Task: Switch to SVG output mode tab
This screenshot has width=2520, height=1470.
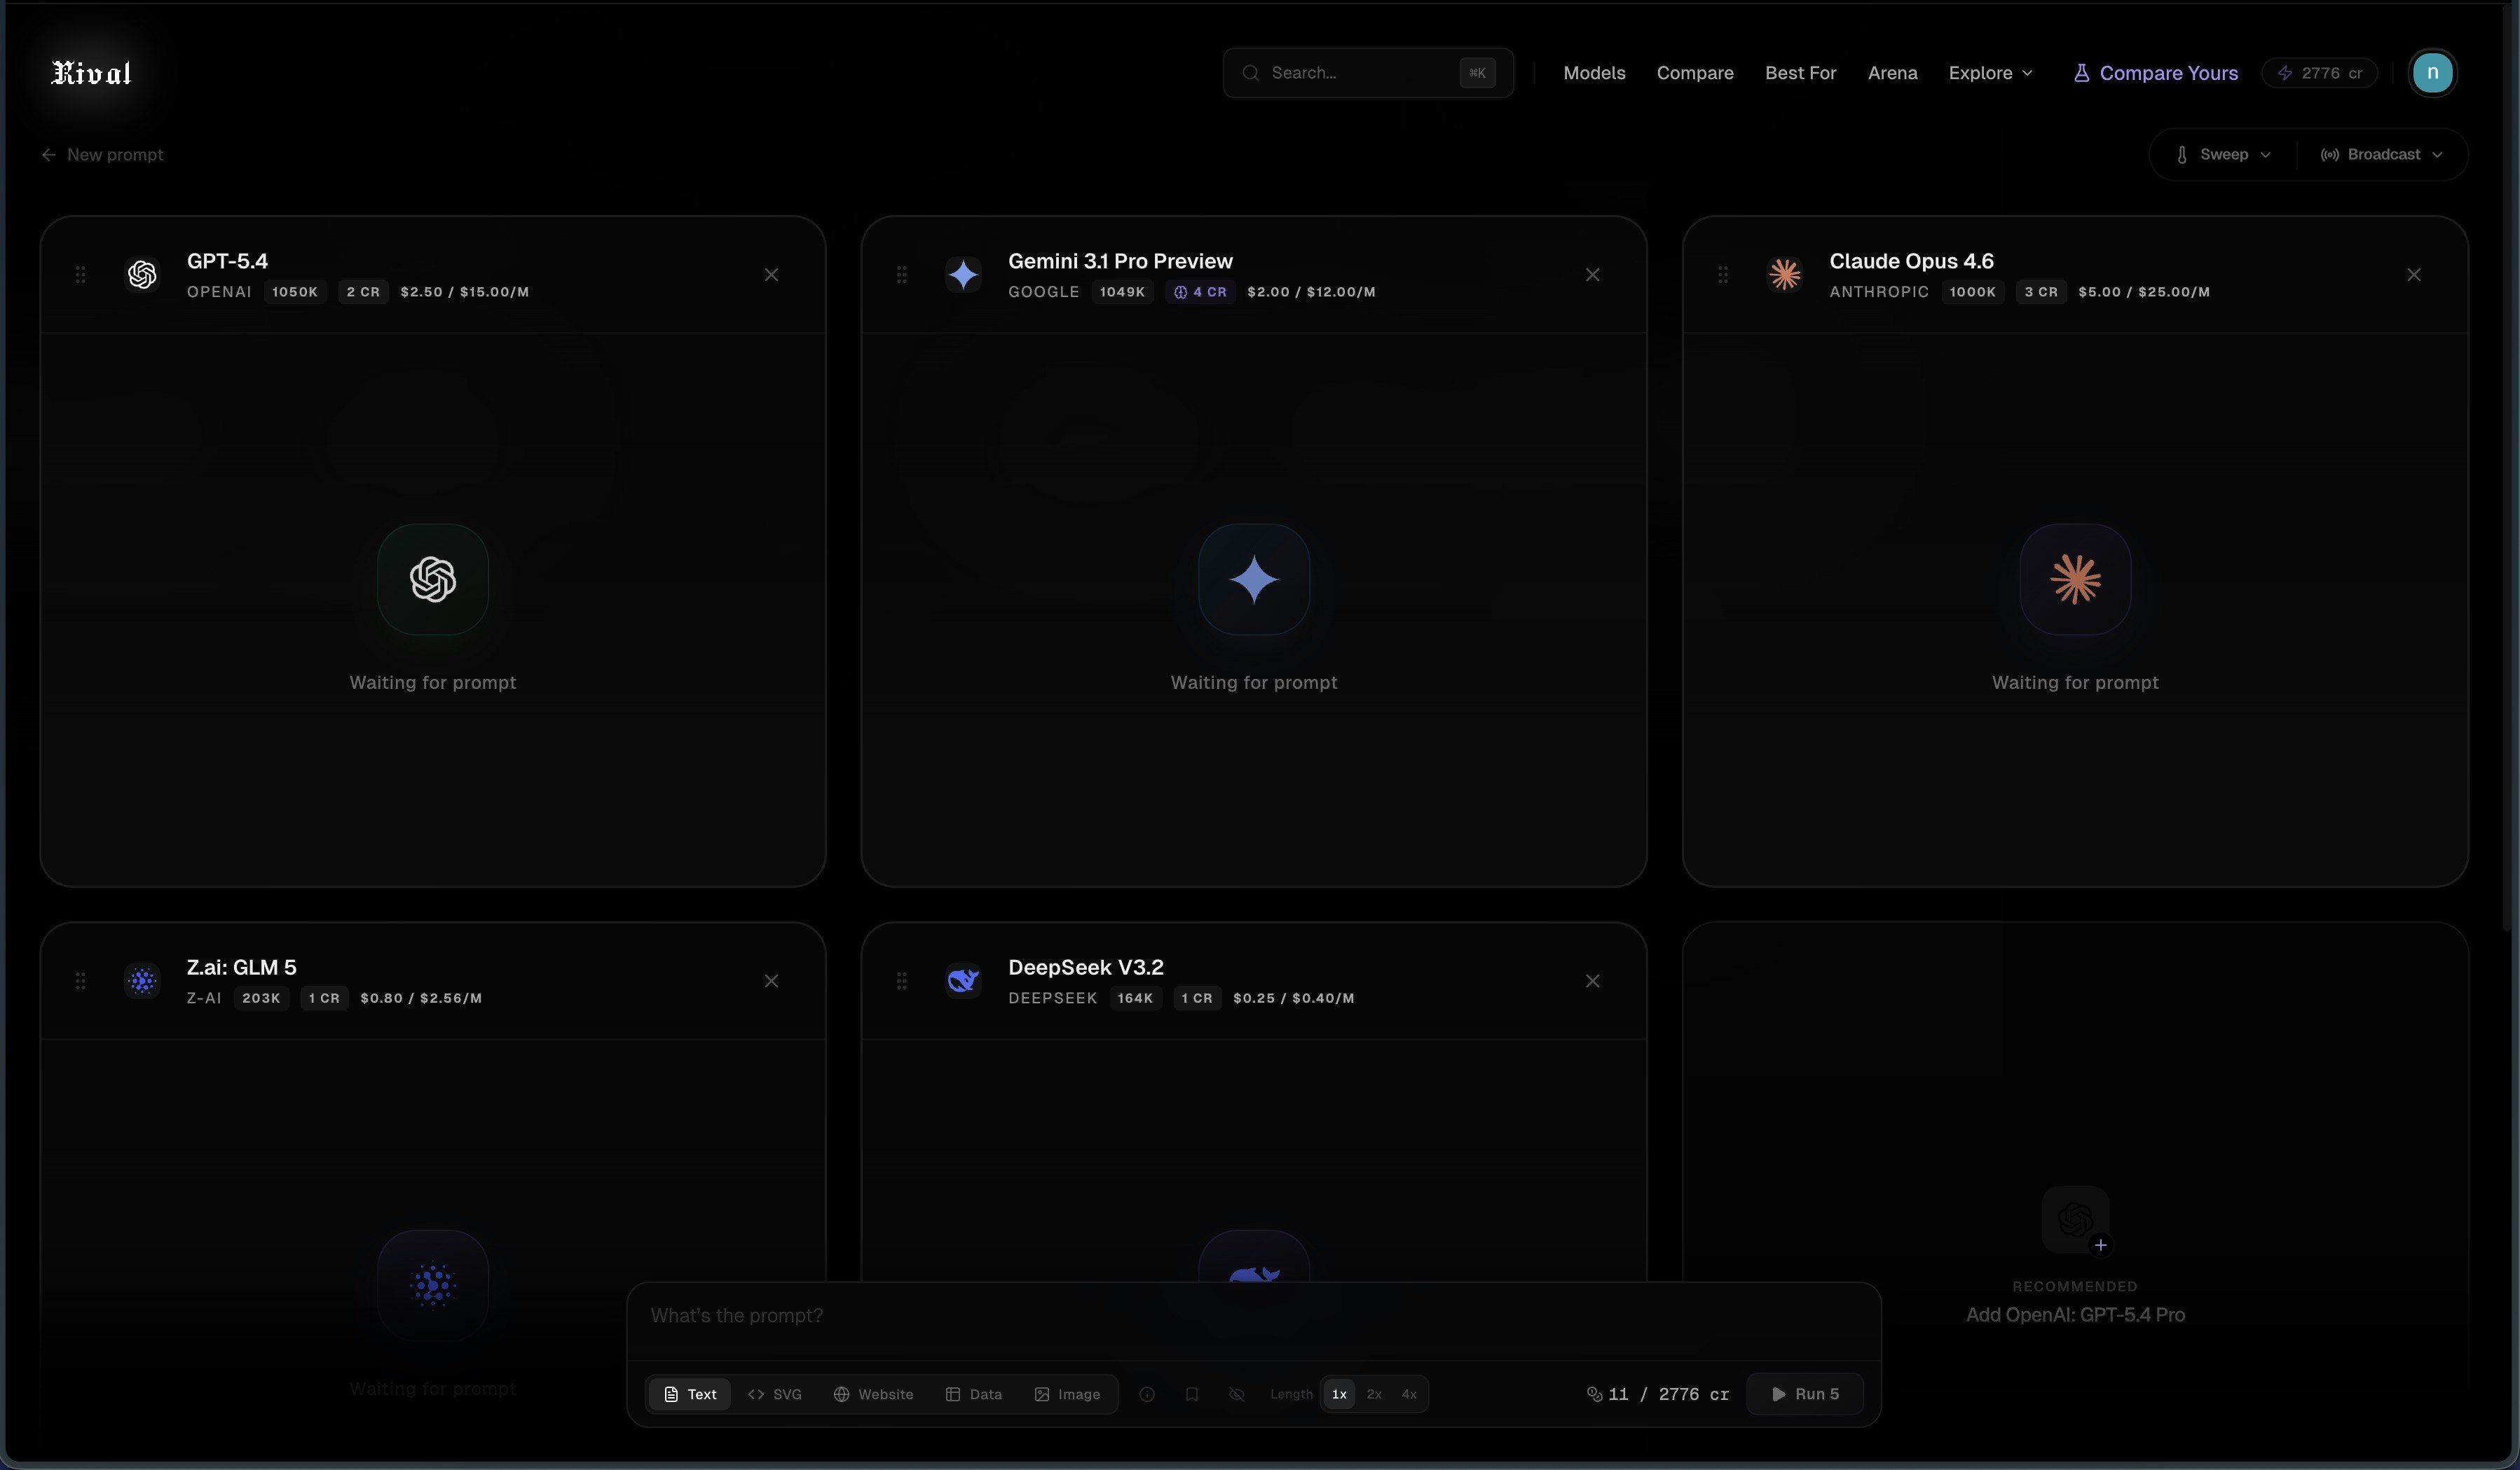Action: (775, 1394)
